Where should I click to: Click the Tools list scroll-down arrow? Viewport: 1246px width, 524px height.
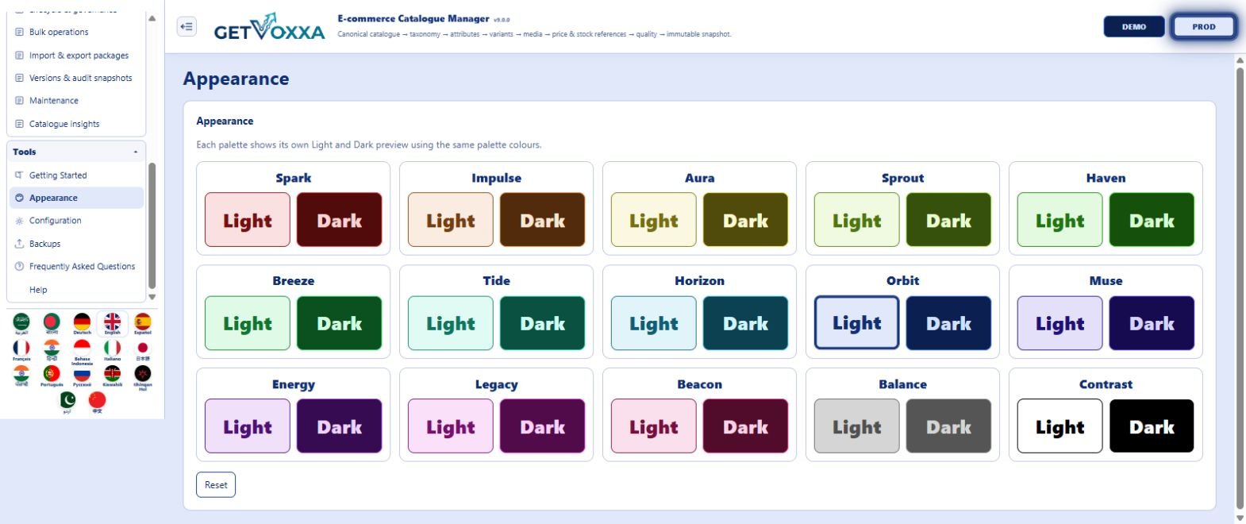(152, 297)
